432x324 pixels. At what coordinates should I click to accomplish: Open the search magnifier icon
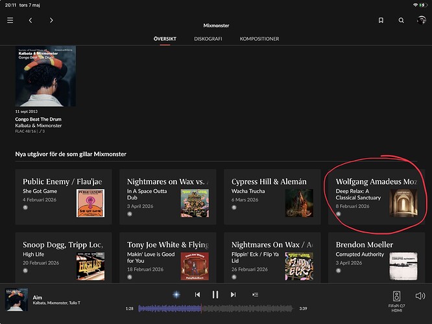[x=402, y=20]
